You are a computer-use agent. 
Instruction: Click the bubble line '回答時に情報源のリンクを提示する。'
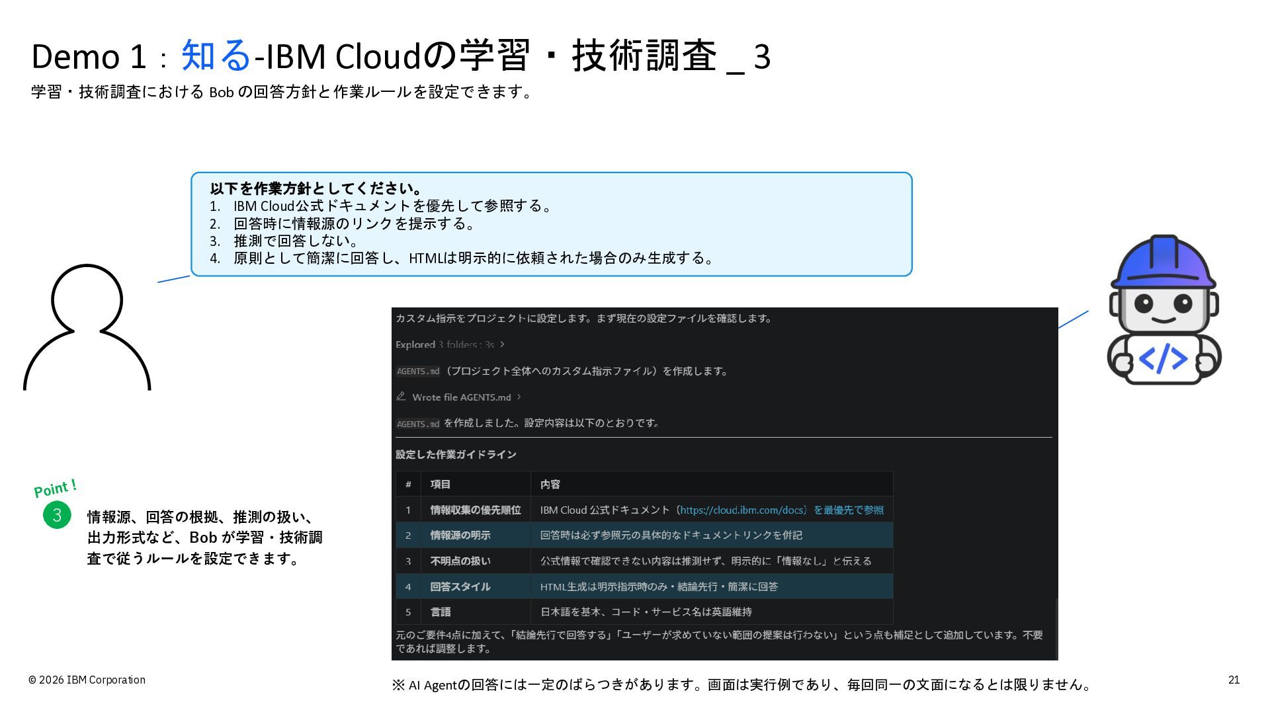point(355,223)
